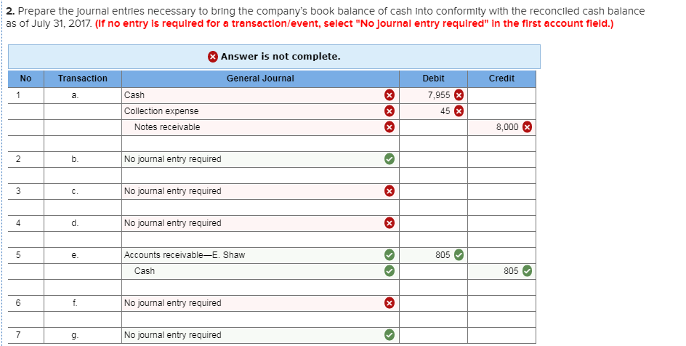Image resolution: width=686 pixels, height=346 pixels.
Task: Click the red X icon beside Collection expense
Action: coord(390,111)
